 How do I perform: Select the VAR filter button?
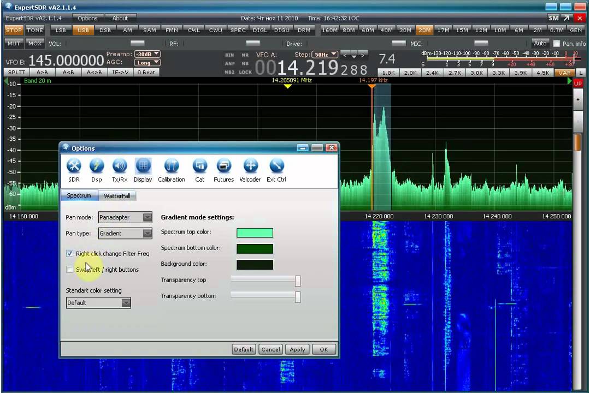tap(565, 73)
